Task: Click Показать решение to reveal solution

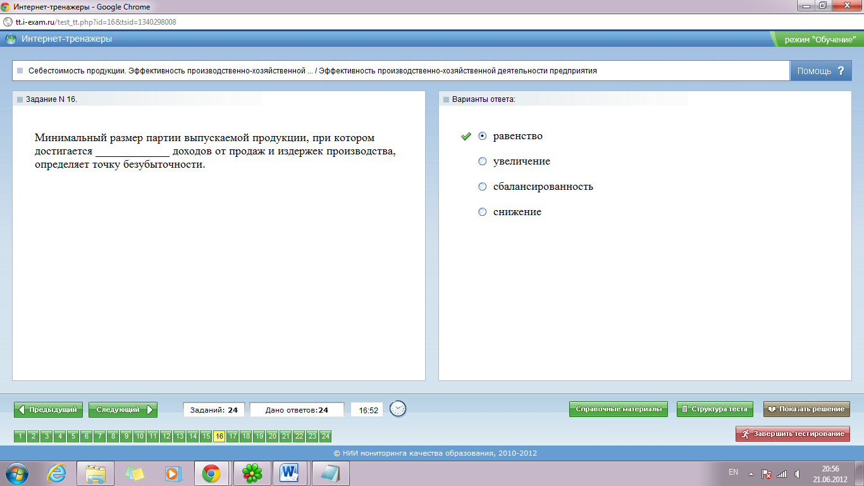Action: tap(806, 409)
